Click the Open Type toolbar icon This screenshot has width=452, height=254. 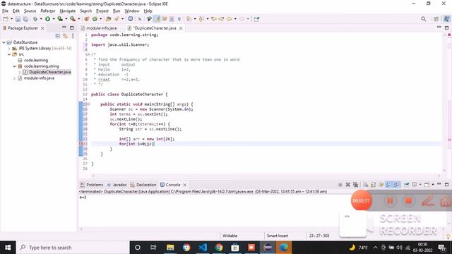pos(108,19)
